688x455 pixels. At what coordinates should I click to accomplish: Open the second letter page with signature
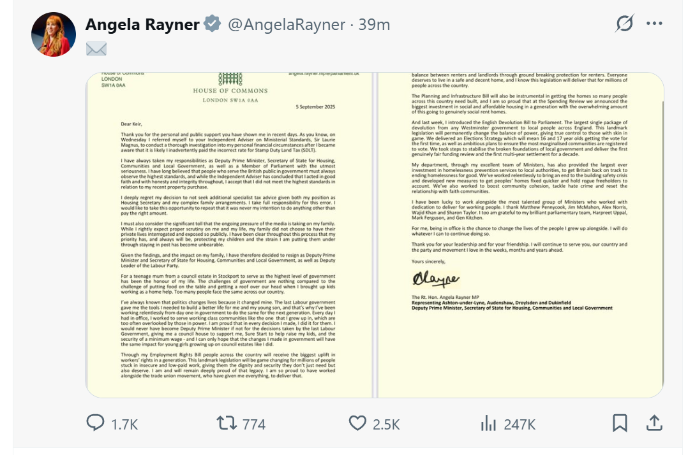click(x=521, y=235)
